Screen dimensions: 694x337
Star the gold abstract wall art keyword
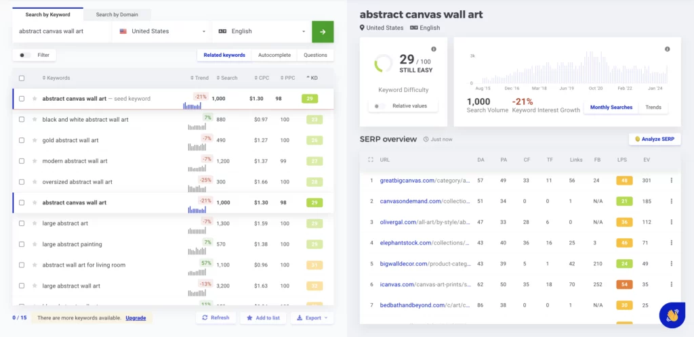click(x=35, y=141)
